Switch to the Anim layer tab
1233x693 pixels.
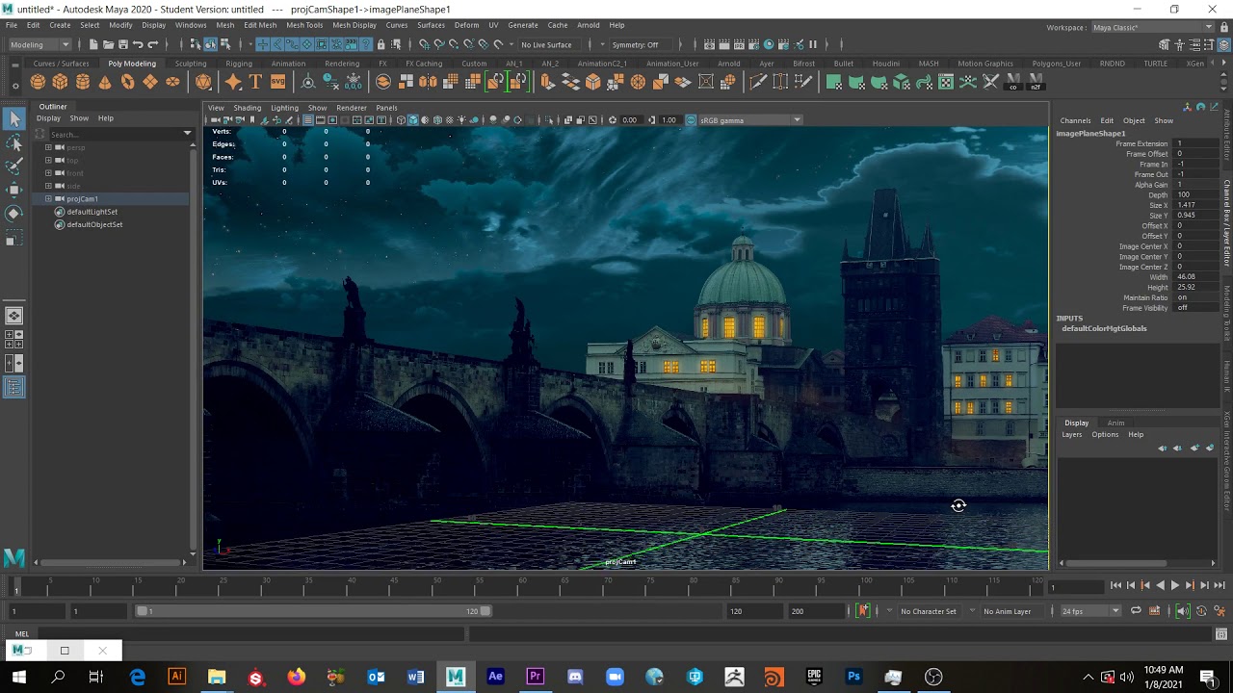click(1115, 423)
